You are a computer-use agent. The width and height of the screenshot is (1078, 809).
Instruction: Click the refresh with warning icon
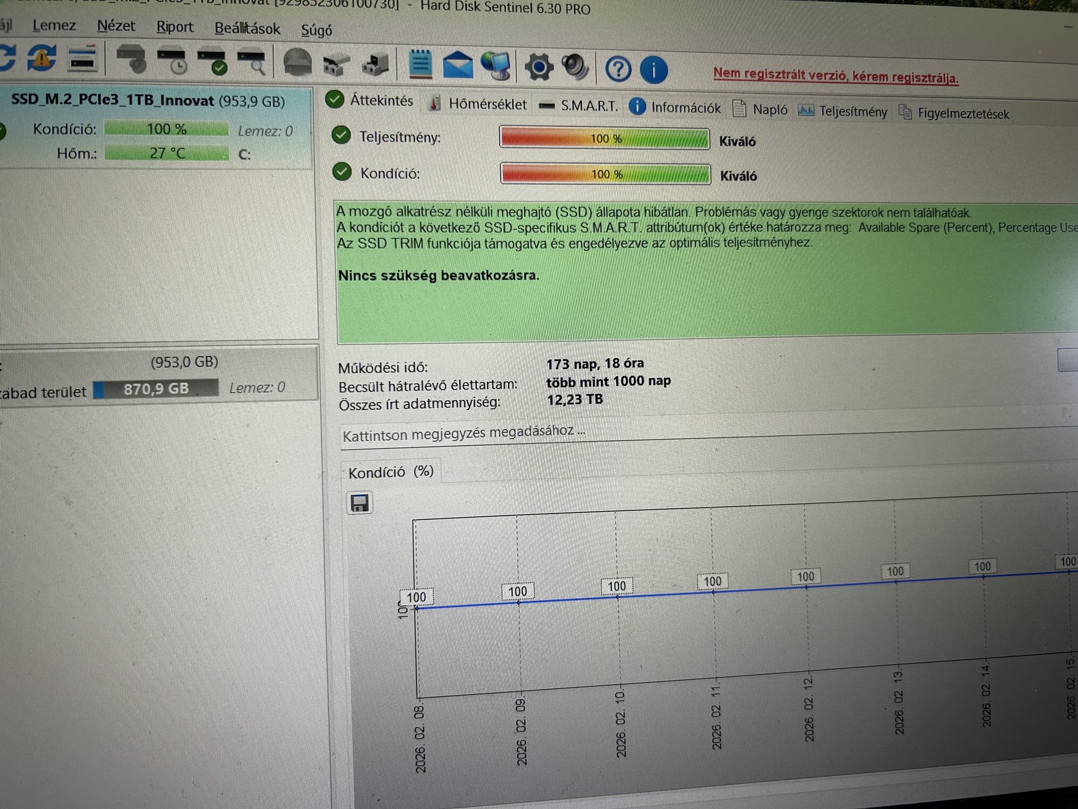[41, 58]
